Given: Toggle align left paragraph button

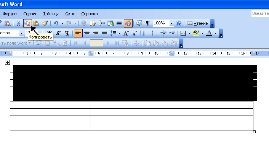Looking at the screenshot, I should tap(78, 33).
